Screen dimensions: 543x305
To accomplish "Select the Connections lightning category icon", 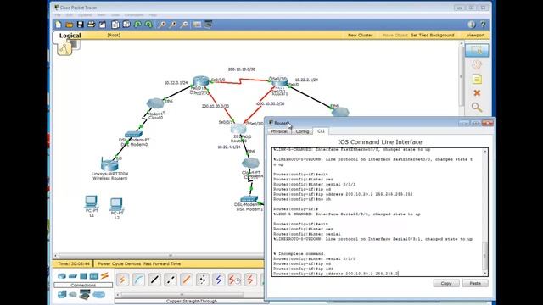I will [x=104, y=276].
